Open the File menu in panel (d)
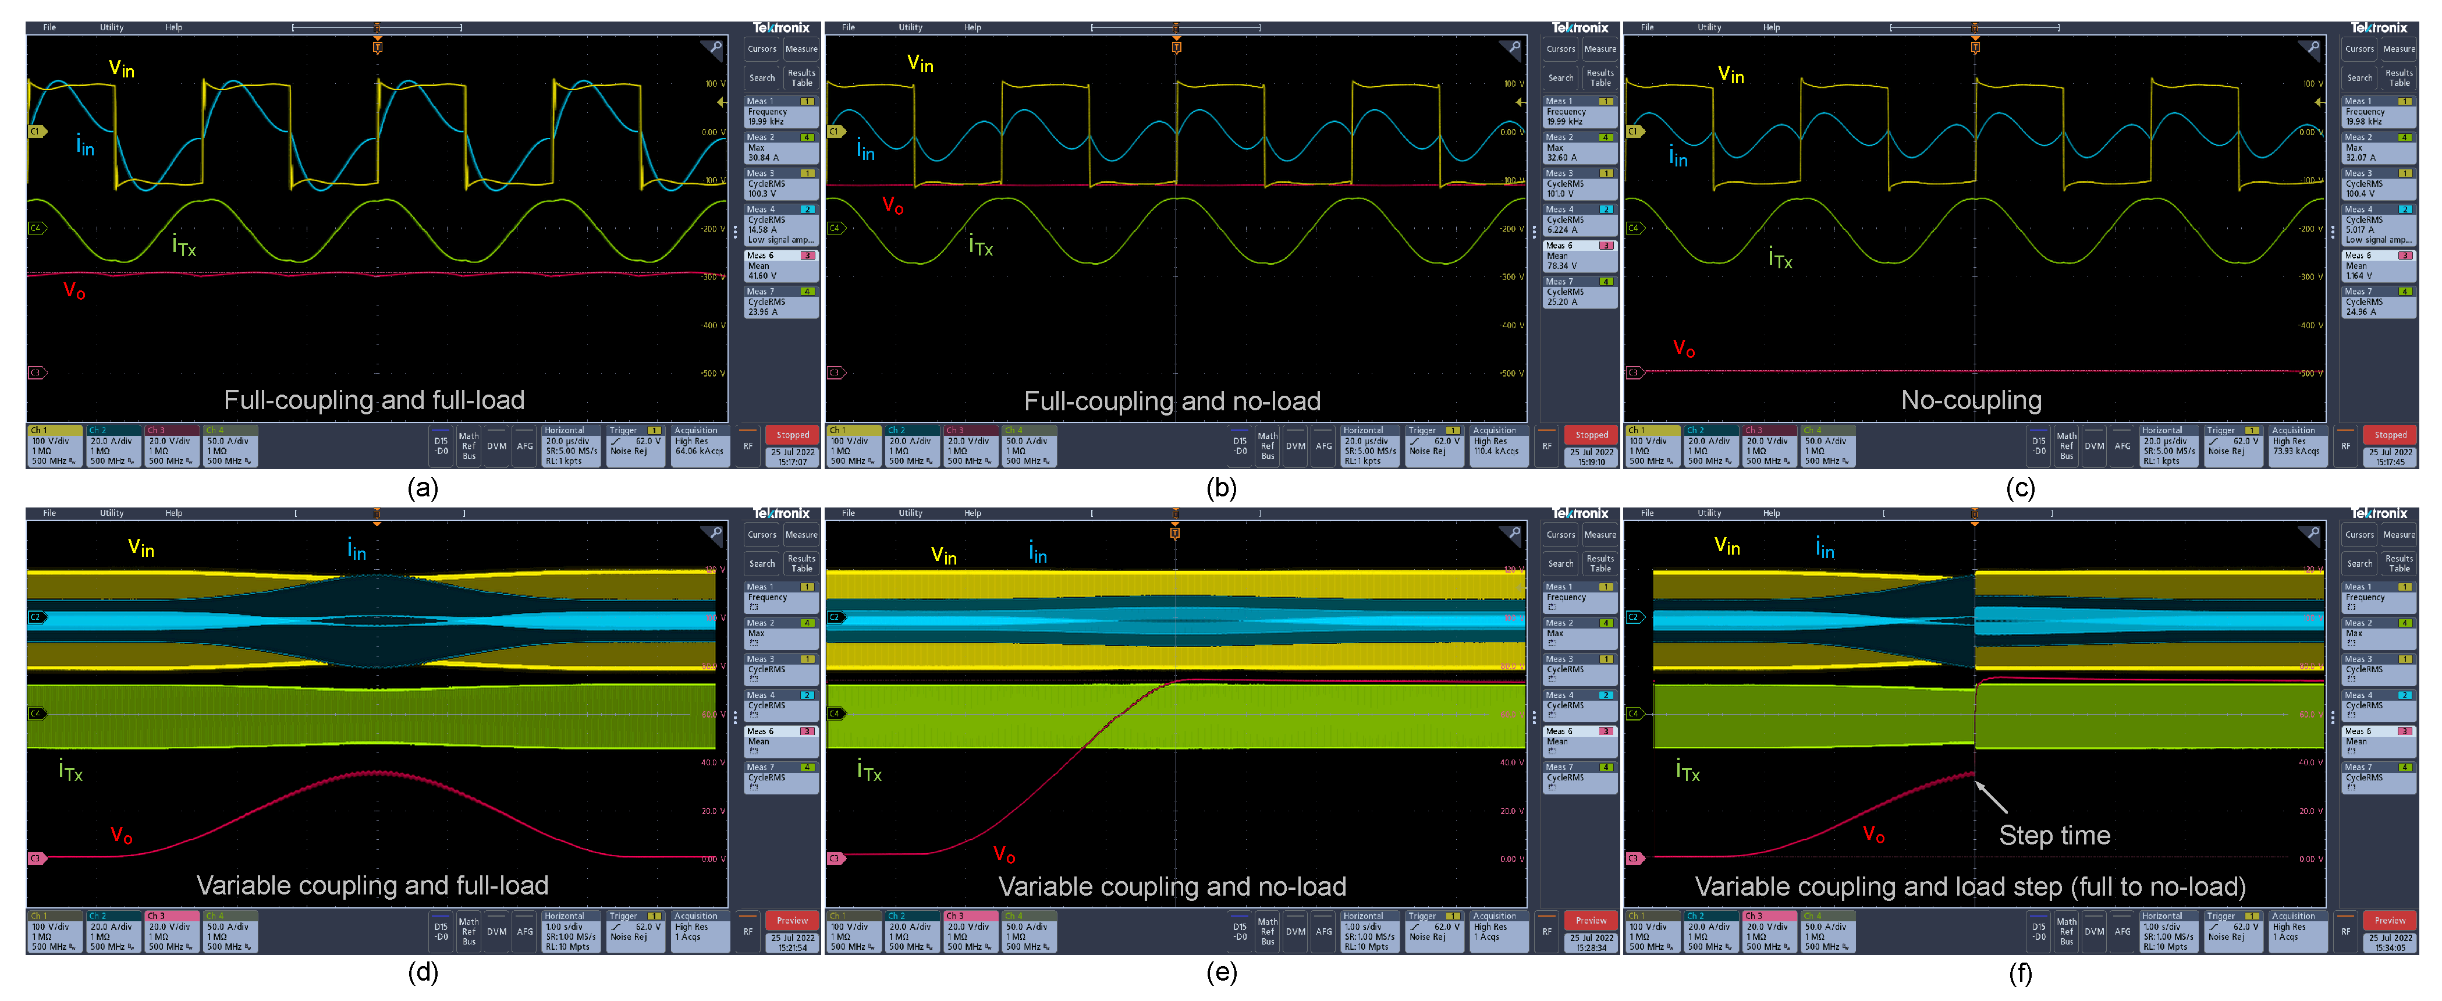Screen dimensions: 2442x1001 [x=49, y=513]
